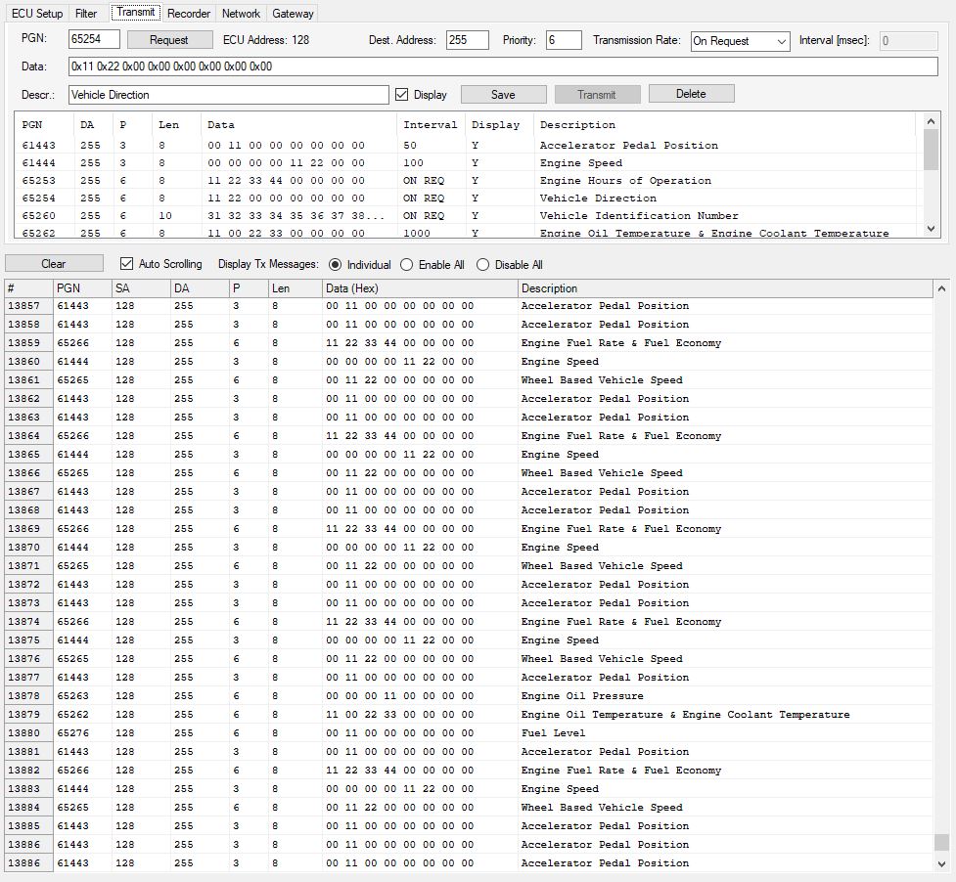Click the Dest. Address input field
Viewport: 956px width, 882px height.
(x=467, y=40)
